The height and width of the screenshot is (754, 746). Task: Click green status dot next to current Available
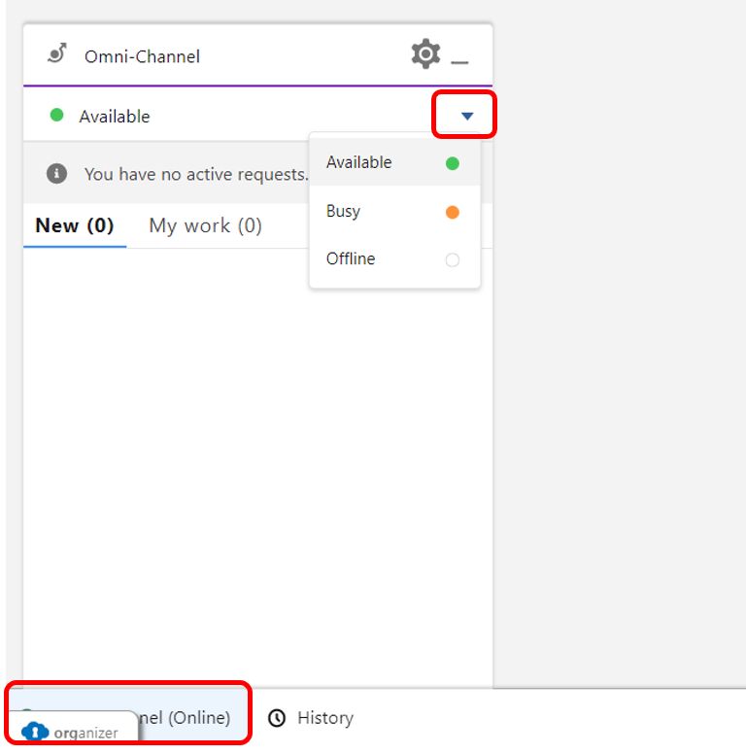click(x=56, y=116)
